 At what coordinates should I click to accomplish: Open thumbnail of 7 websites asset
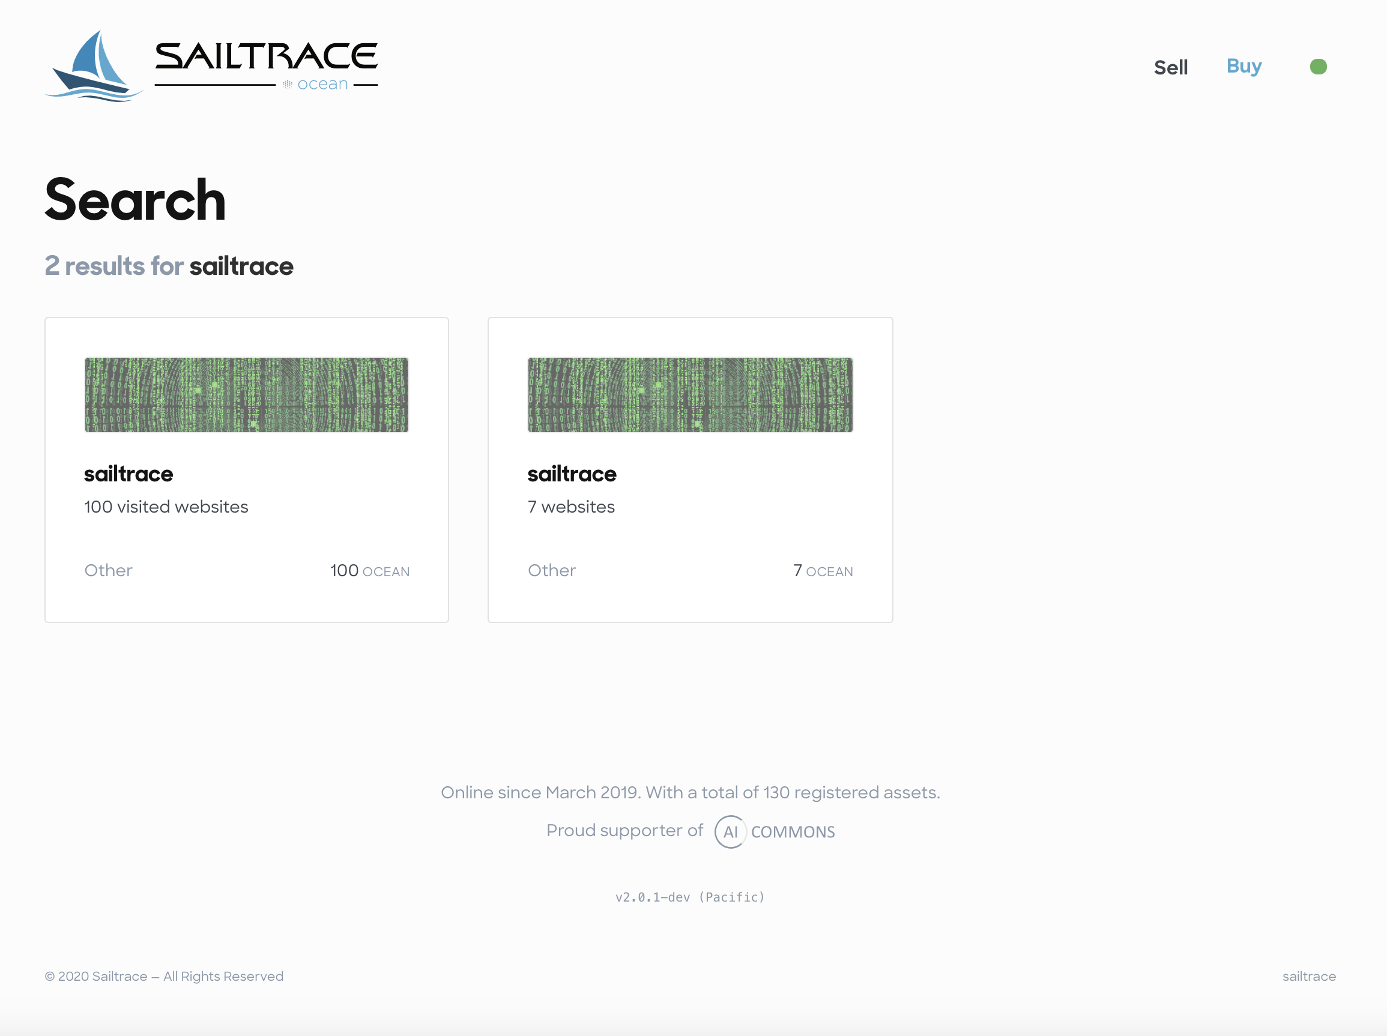[690, 395]
